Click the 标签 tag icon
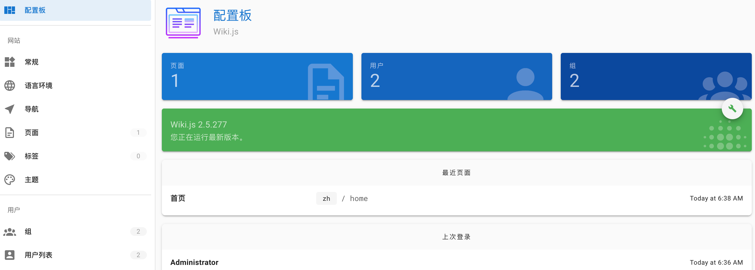The height and width of the screenshot is (270, 755). coord(10,156)
